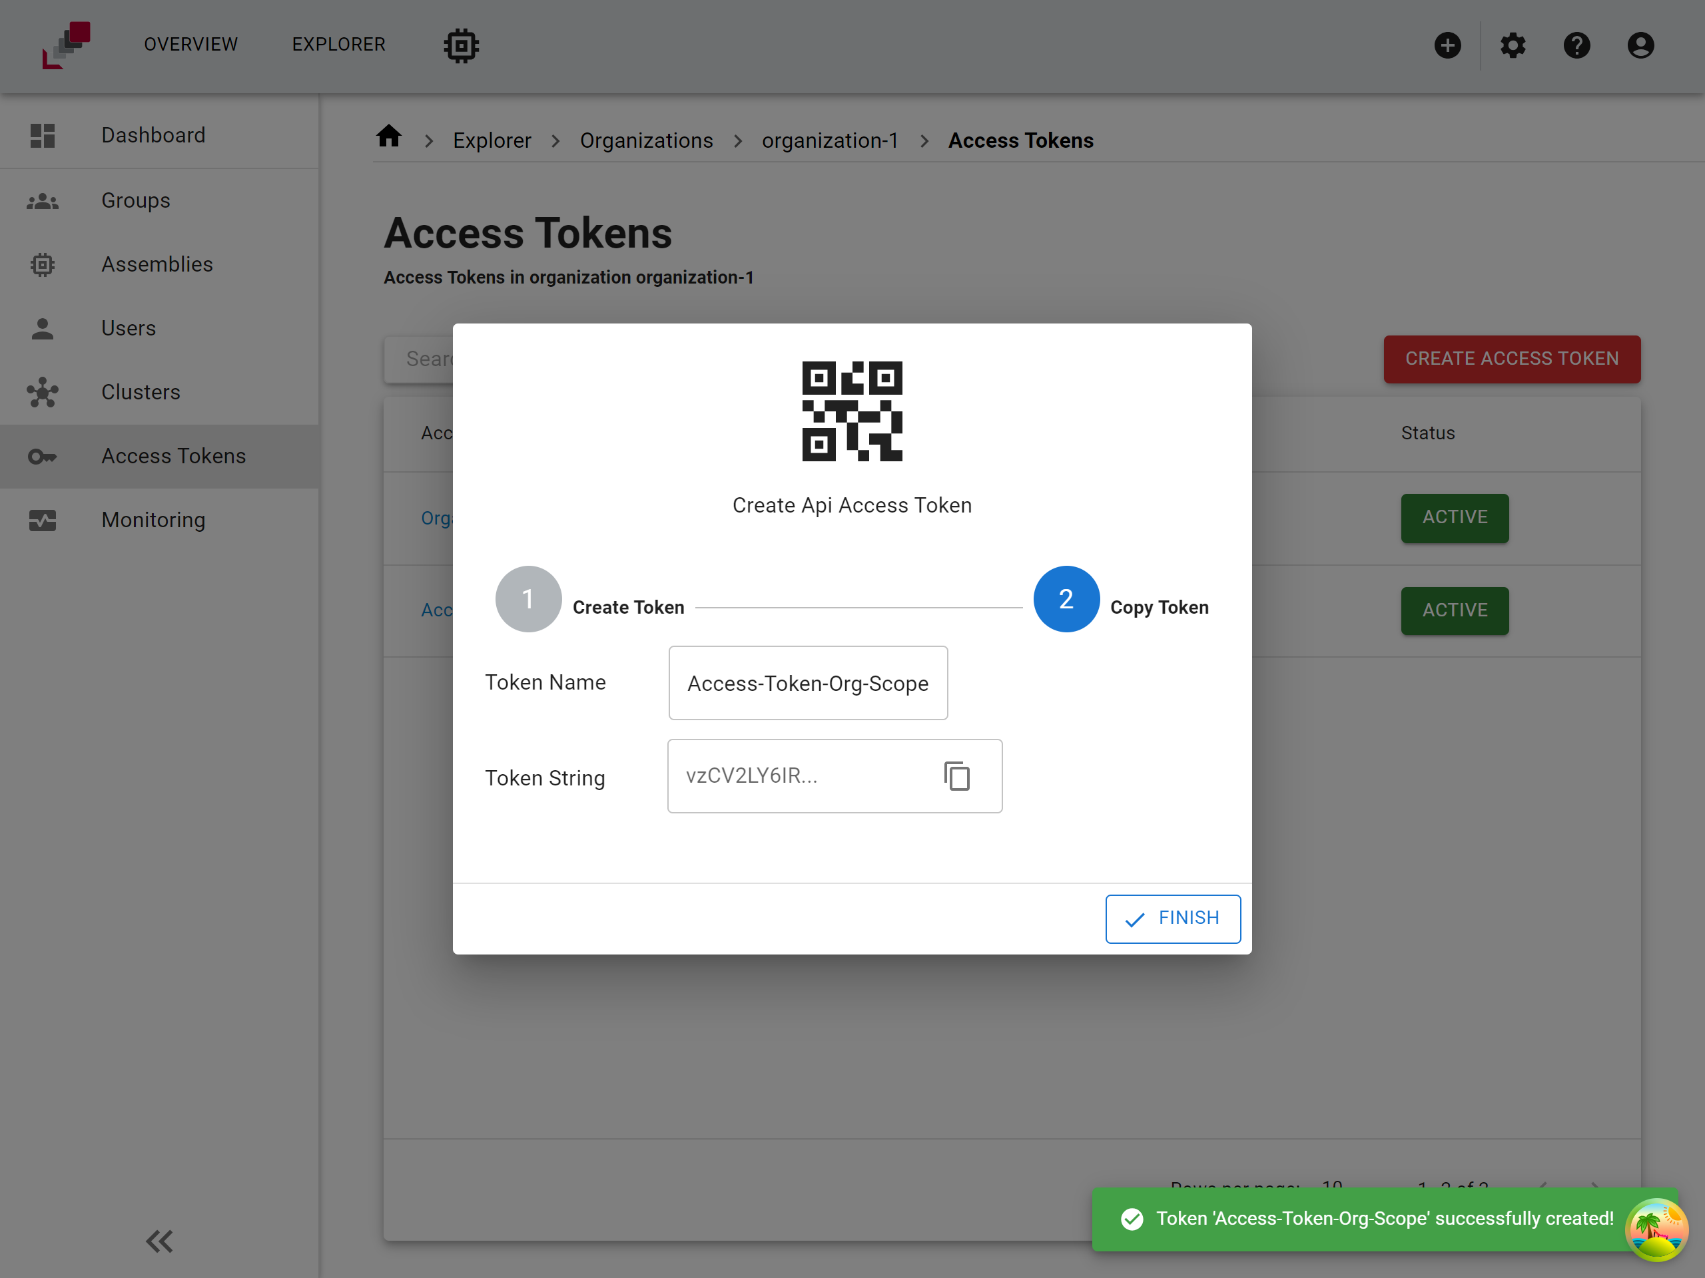Go to organization-1 in the breadcrumb
Screen dimensions: 1705x1278
click(x=830, y=140)
